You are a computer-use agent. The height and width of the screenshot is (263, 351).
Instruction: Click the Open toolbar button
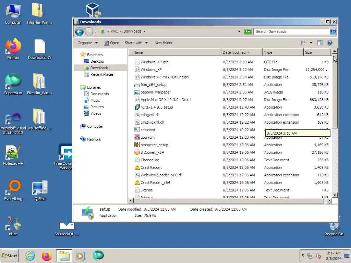[x=111, y=43]
